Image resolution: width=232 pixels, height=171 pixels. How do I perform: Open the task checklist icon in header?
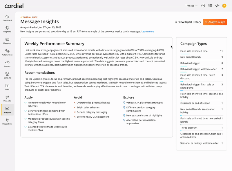click(x=210, y=6)
